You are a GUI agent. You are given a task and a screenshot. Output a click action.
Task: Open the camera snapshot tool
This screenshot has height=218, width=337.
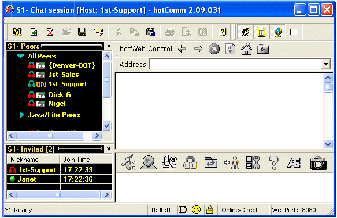click(x=319, y=163)
